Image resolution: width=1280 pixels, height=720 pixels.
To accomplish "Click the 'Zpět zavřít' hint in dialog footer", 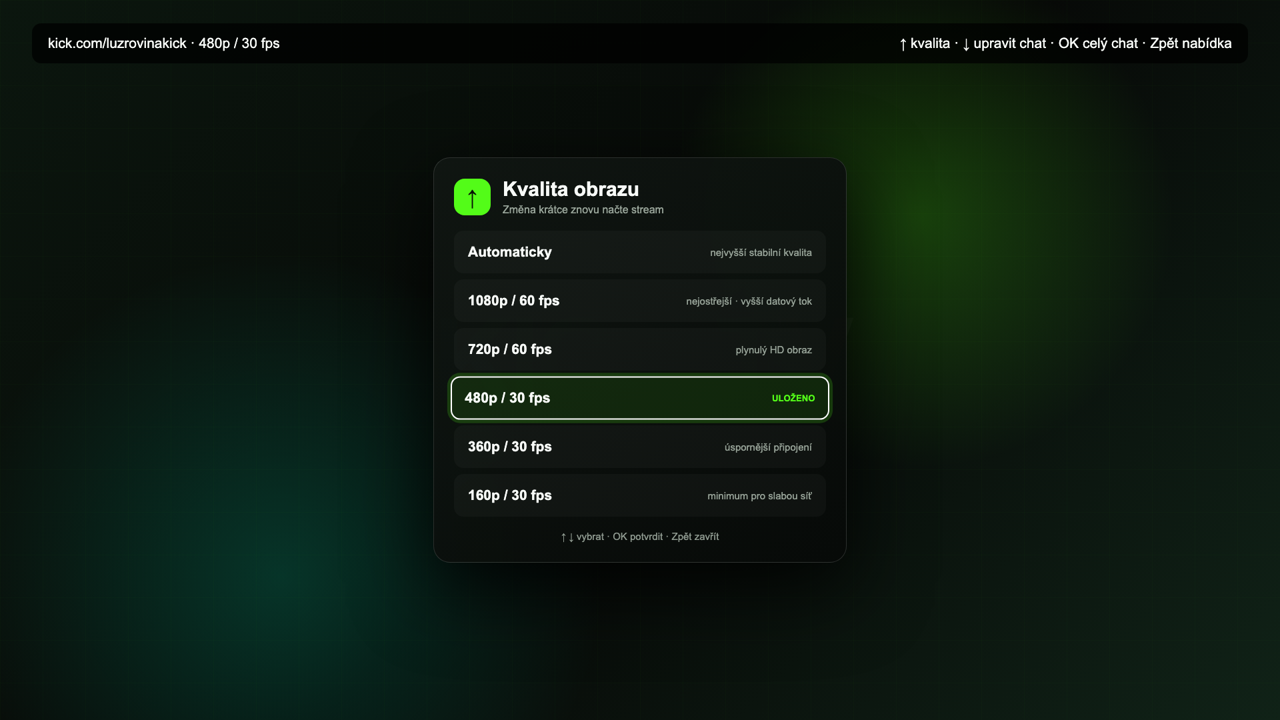I will (695, 537).
